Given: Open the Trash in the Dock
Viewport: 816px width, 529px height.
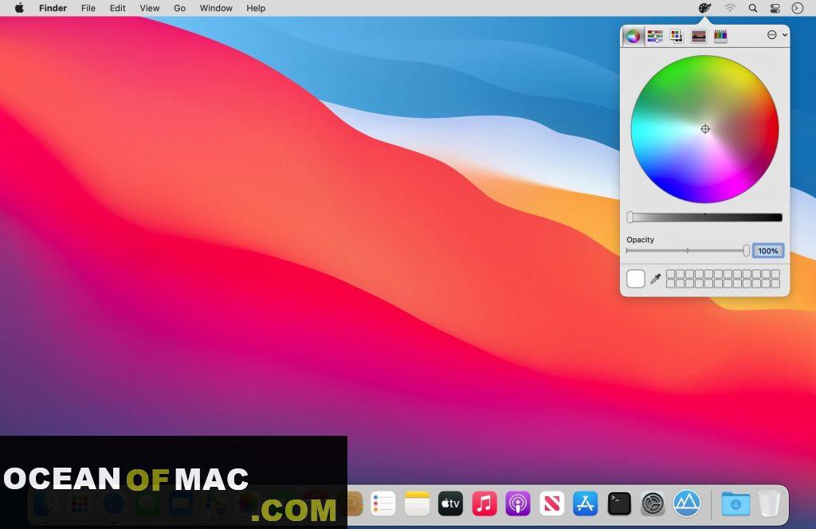Looking at the screenshot, I should coord(769,504).
